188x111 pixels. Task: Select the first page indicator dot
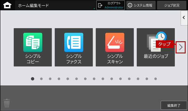33,79
